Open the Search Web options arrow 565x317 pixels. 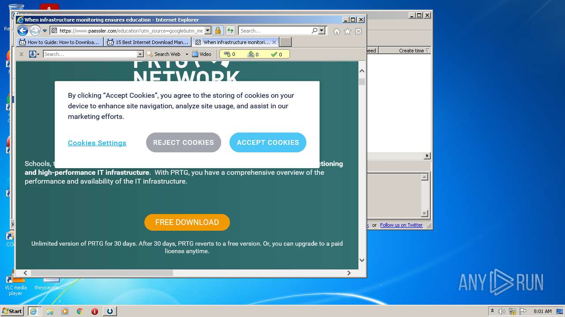pyautogui.click(x=187, y=54)
